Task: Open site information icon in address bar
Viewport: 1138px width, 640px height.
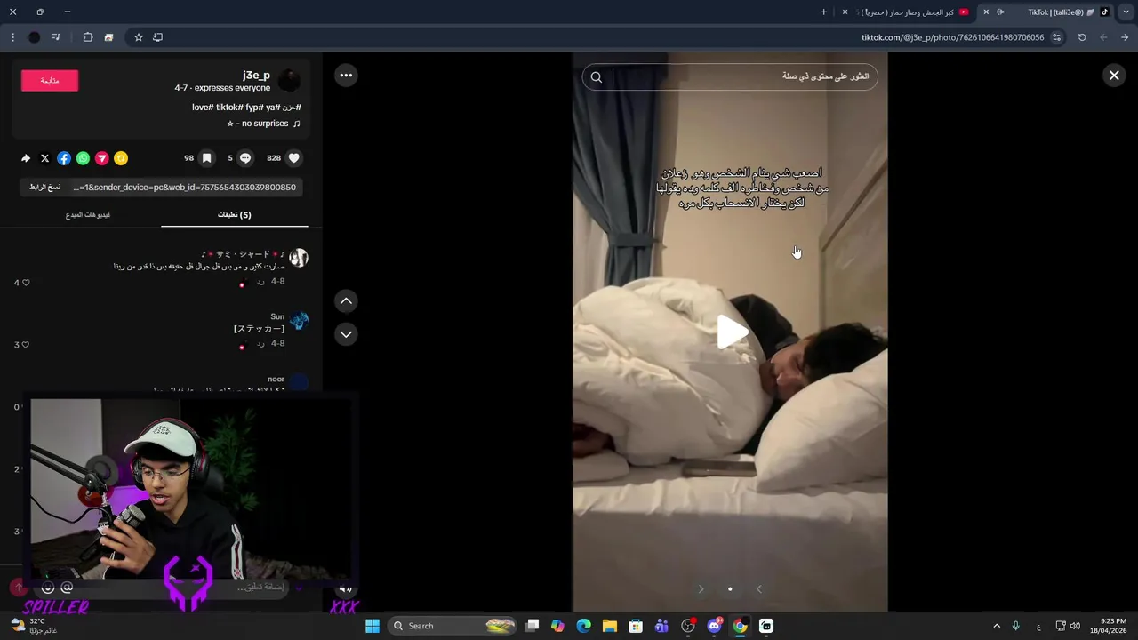Action: point(1056,37)
